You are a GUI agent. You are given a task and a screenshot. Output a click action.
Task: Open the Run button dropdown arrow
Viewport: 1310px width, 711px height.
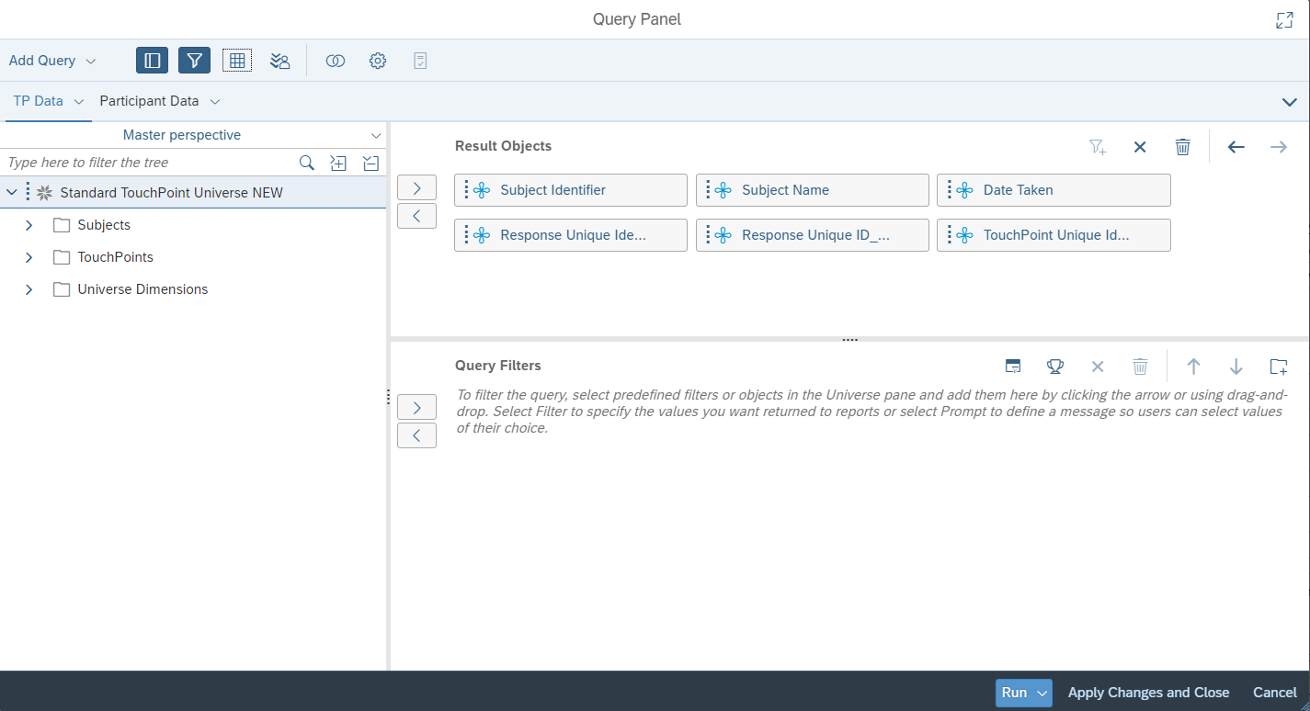[x=1042, y=693]
